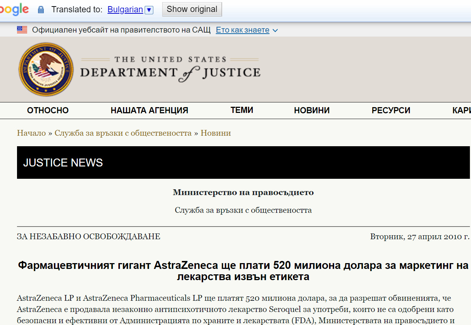This screenshot has height=325, width=471.
Task: Expand the 'Ето как знаете' disclosure
Action: point(247,30)
